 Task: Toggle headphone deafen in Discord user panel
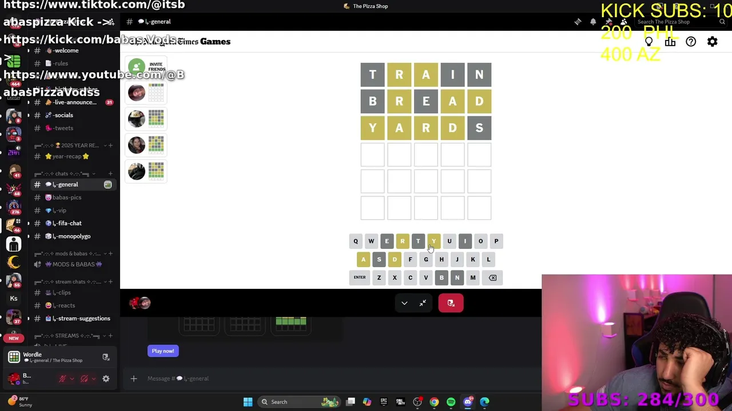pos(84,378)
